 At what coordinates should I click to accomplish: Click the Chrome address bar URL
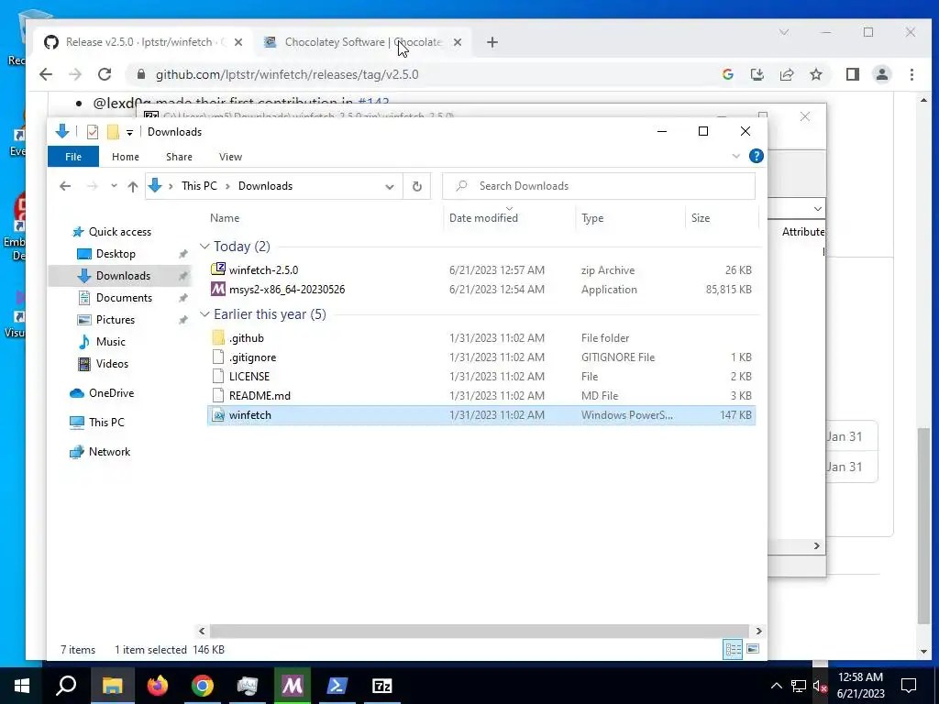click(x=287, y=75)
